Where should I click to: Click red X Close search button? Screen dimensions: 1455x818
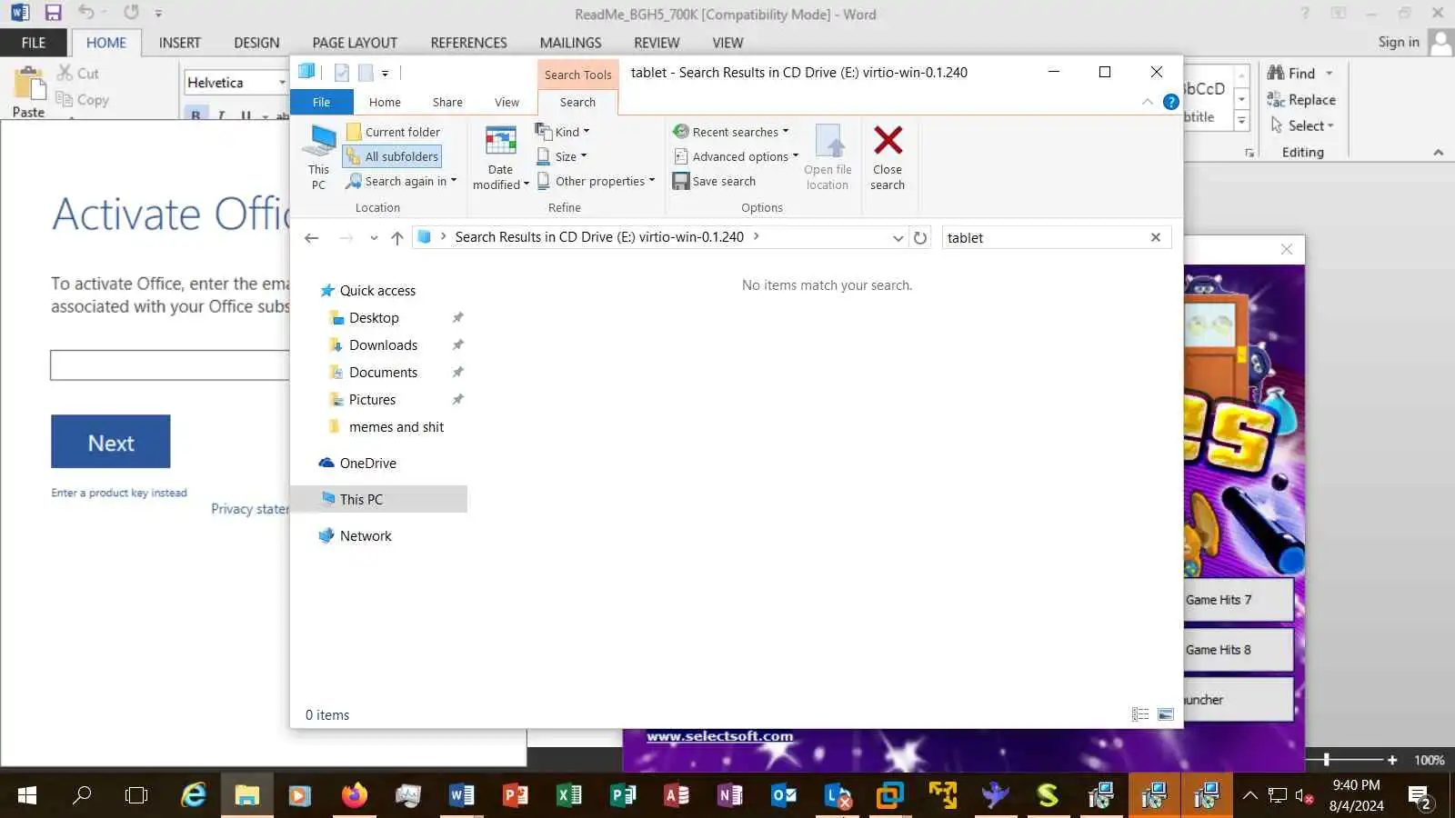(888, 156)
